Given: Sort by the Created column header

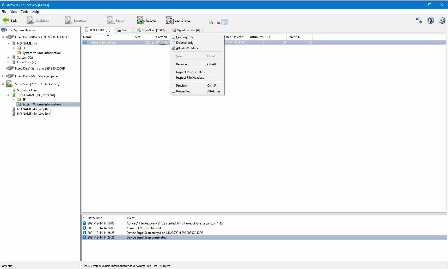Looking at the screenshot, I should coord(162,37).
